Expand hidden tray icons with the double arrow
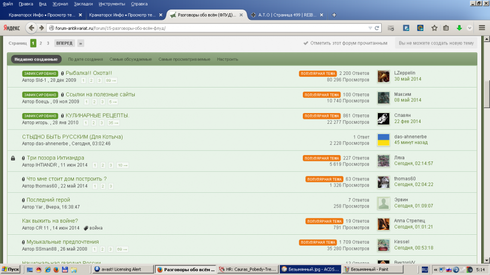 [x=436, y=270]
